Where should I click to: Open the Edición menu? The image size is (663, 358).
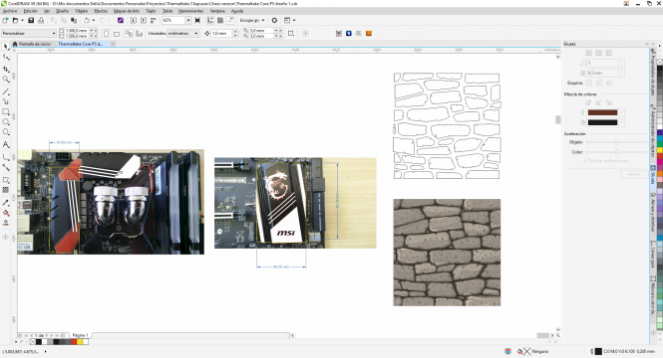[x=30, y=11]
